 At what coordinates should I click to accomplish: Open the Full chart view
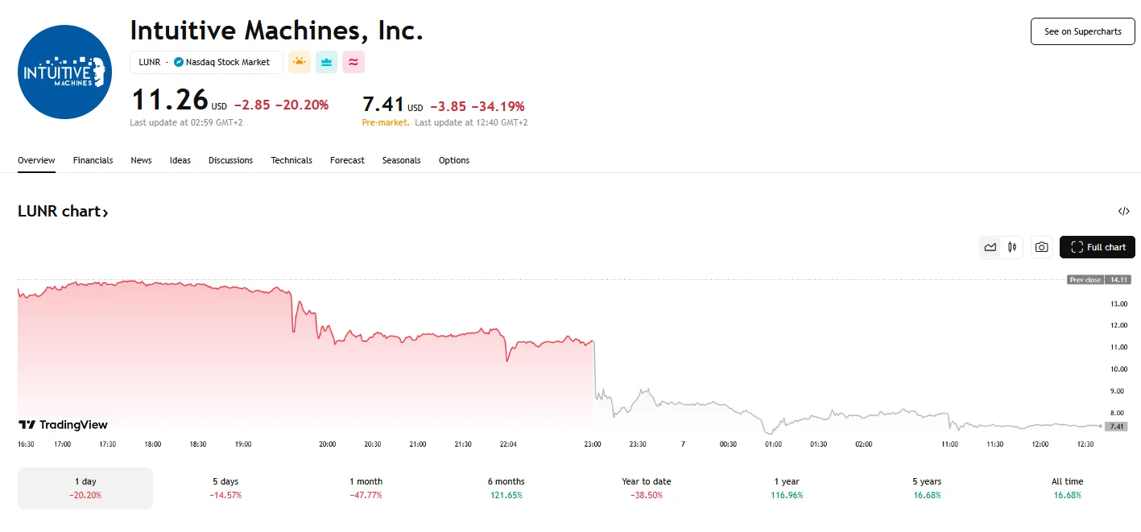coord(1097,247)
